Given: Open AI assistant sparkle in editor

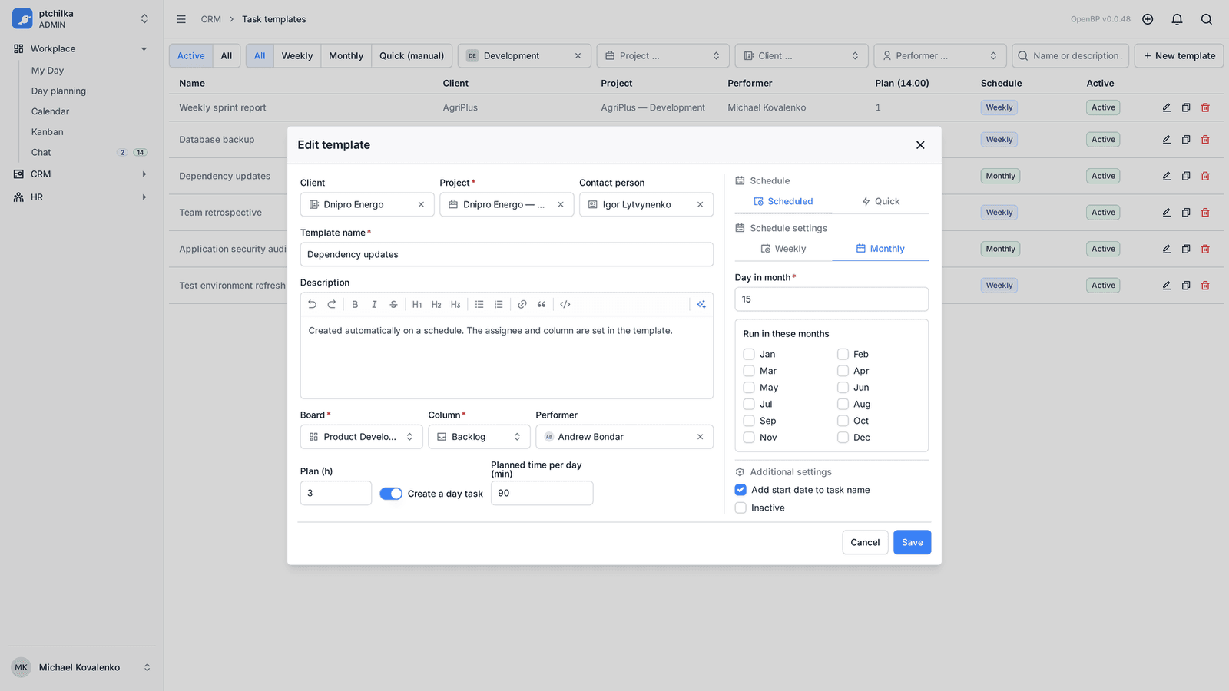Looking at the screenshot, I should [x=701, y=304].
